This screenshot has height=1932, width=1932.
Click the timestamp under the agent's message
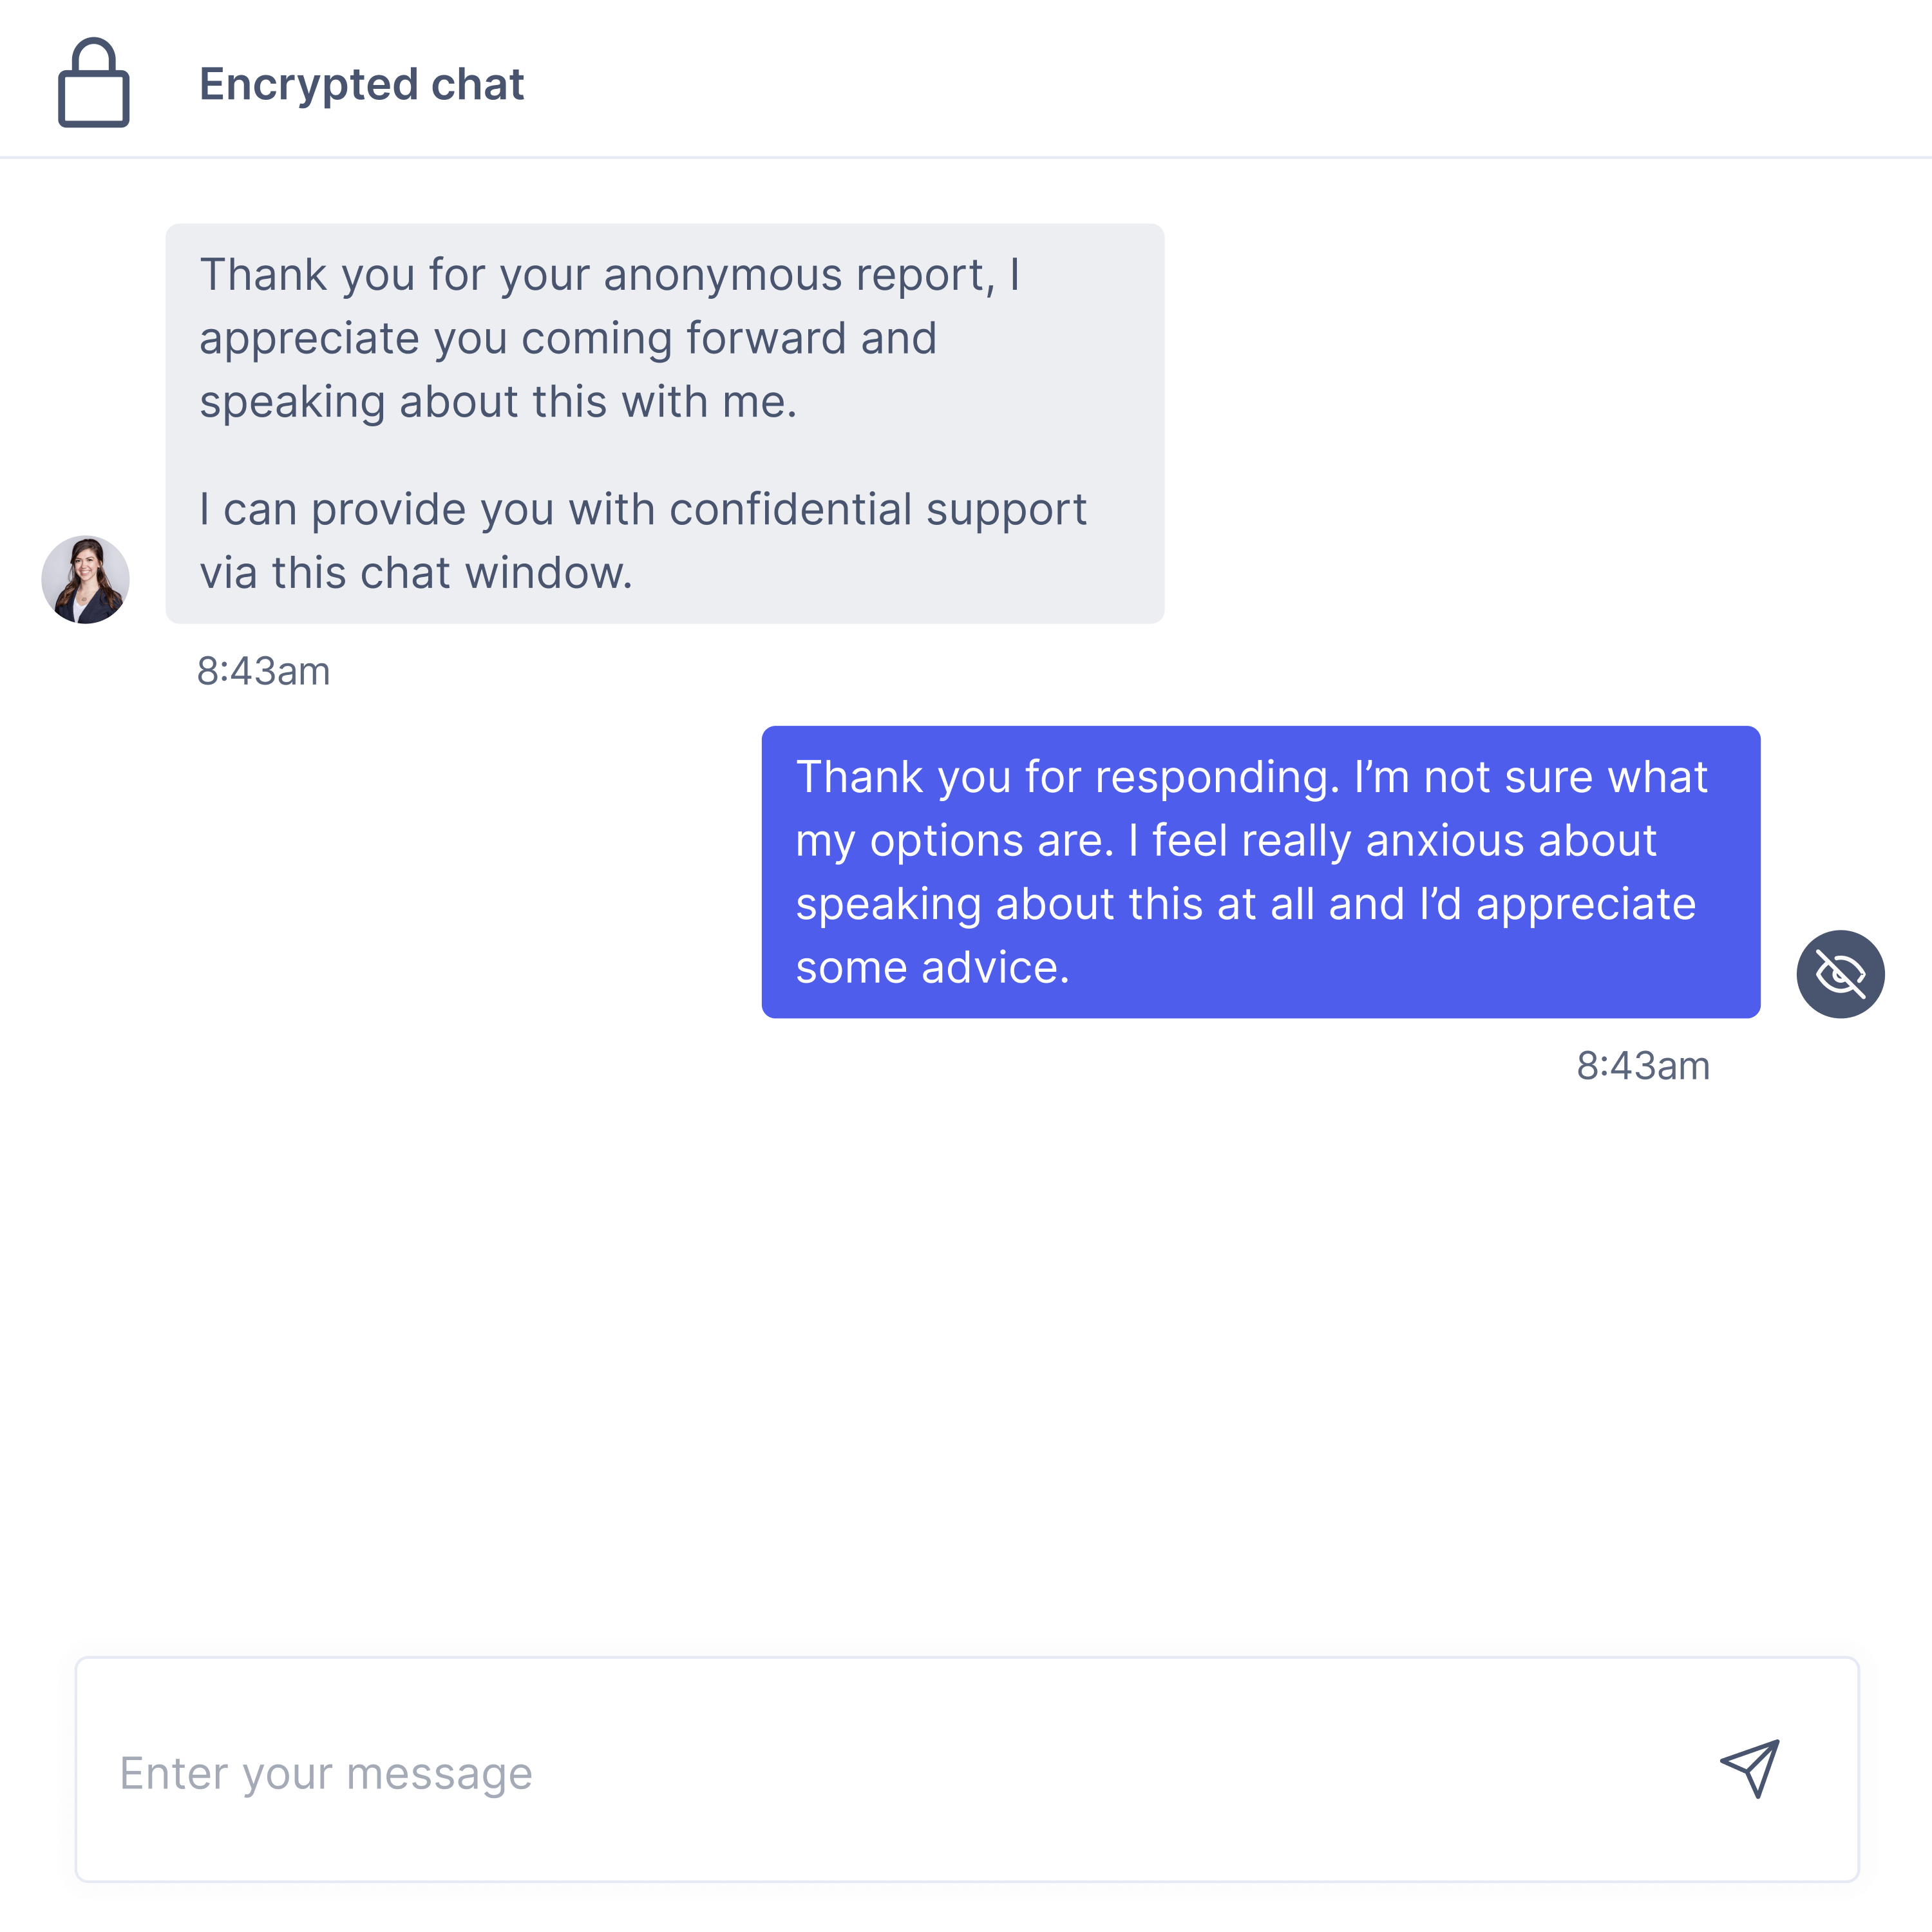tap(263, 671)
